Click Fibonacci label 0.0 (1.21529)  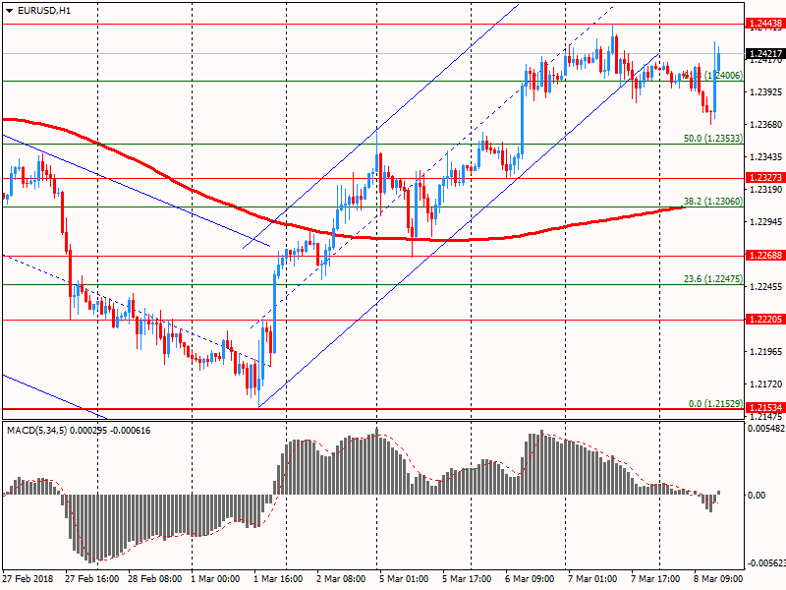click(715, 404)
